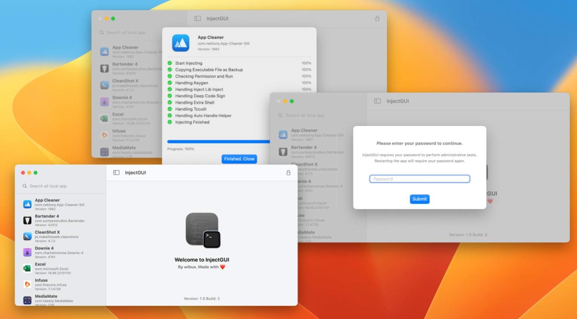Click 'Handling Auto Handle Helper' step
The image size is (577, 319).
[203, 116]
